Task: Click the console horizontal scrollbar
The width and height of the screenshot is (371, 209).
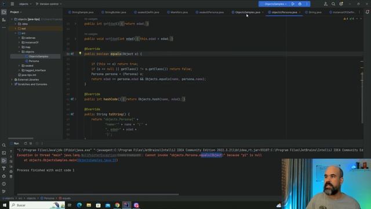Action: pos(98,194)
